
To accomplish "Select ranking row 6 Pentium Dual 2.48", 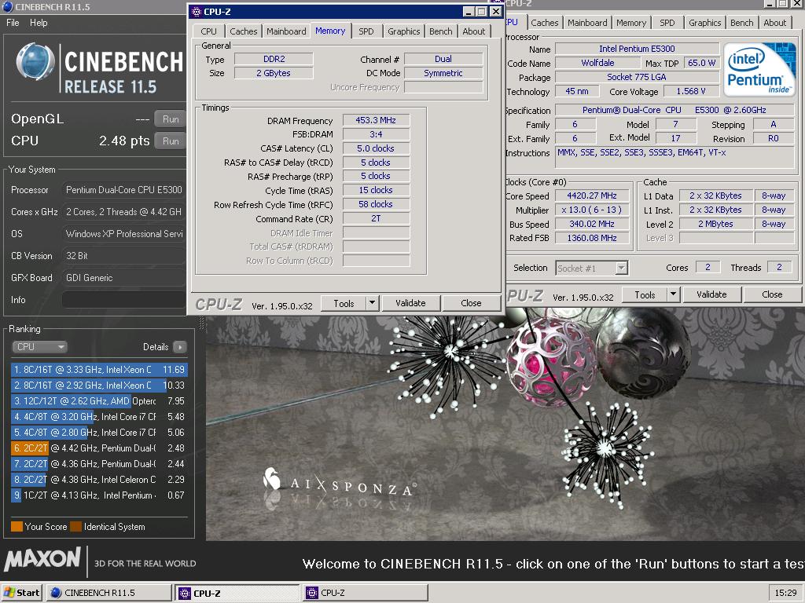I will 99,448.
